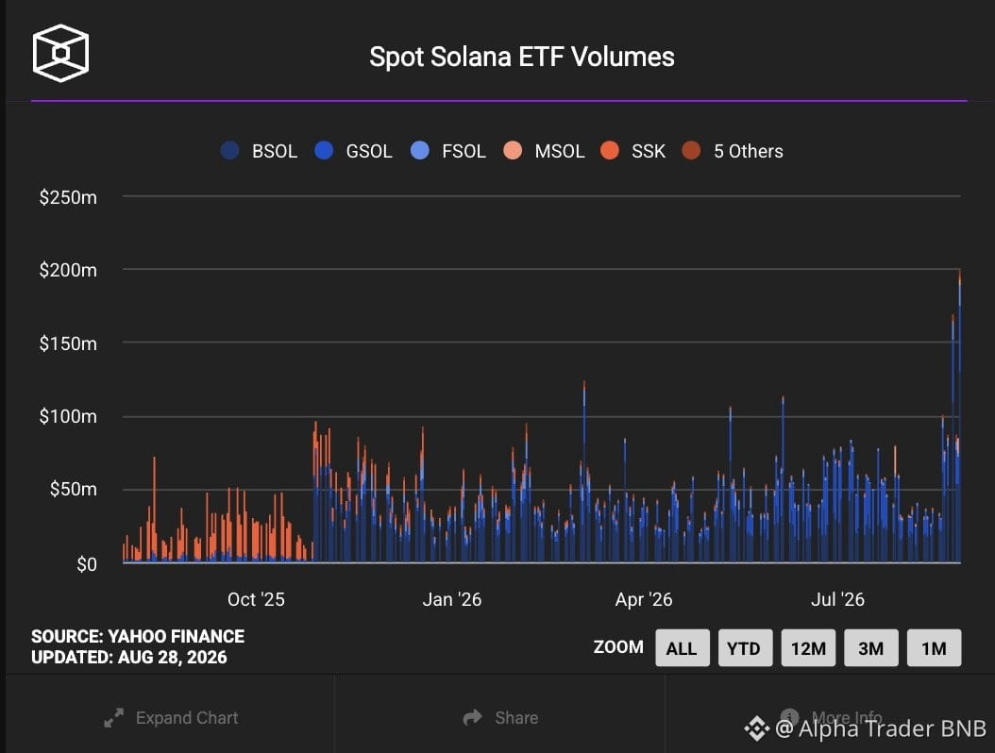Set chart zoom to 12M
995x753 pixels.
[808, 647]
